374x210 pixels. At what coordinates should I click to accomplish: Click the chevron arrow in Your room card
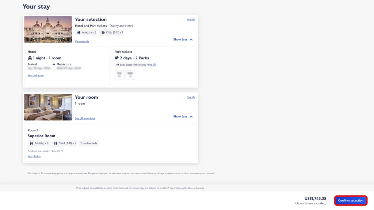[191, 117]
